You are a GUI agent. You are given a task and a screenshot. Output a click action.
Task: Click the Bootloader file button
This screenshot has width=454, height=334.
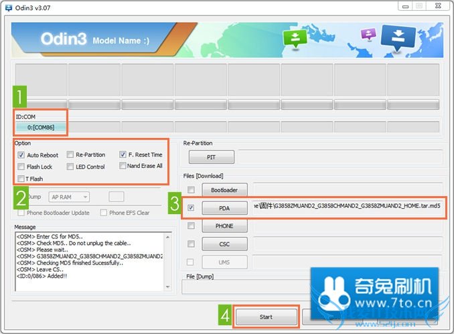[224, 190]
